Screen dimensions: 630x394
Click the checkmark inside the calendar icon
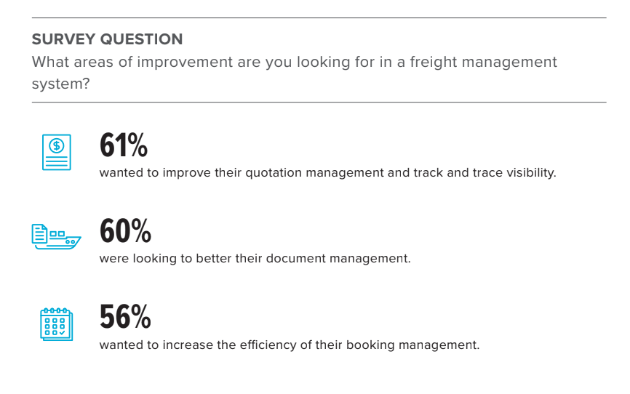point(63,332)
